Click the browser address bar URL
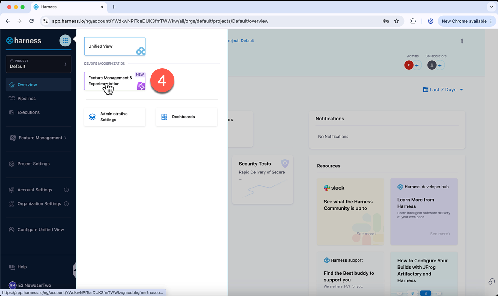The image size is (498, 296). (160, 21)
